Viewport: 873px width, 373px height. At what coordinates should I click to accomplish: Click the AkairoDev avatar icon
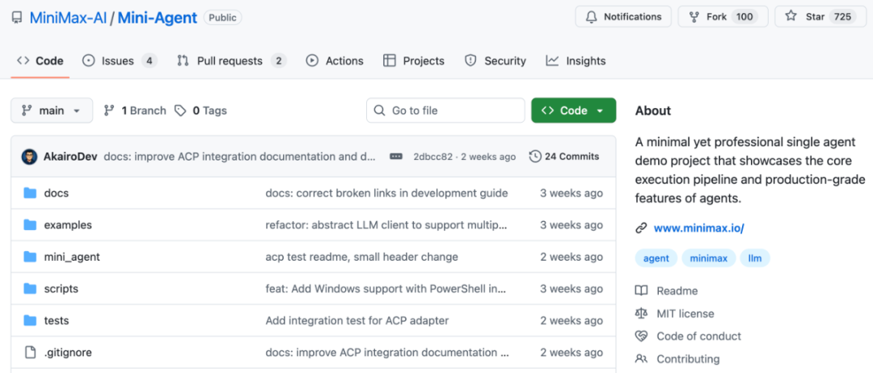click(x=29, y=157)
